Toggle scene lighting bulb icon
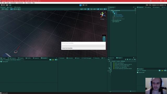Image resolution: width=167 pixels, height=94 pixels. (x=88, y=9)
